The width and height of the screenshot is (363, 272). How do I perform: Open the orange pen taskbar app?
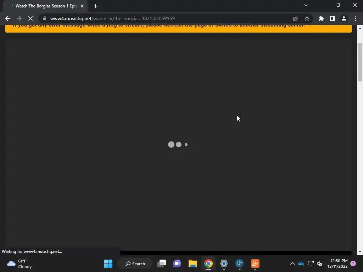click(x=255, y=263)
